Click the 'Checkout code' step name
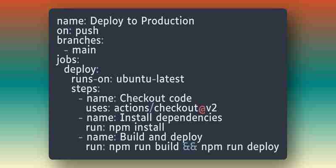Viewport: 336px width, 168px height. 155,99
